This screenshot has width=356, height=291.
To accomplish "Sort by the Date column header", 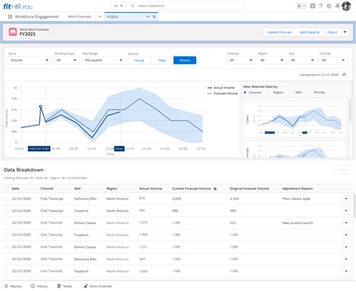I will 16,189.
